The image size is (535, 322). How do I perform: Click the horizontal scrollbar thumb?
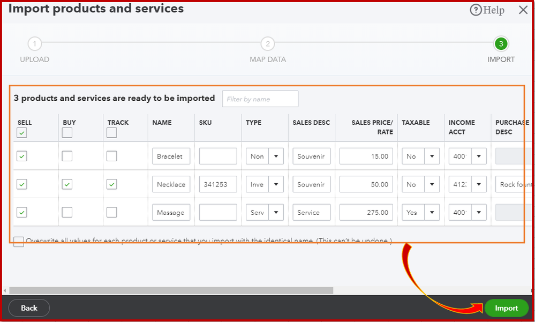(x=171, y=290)
